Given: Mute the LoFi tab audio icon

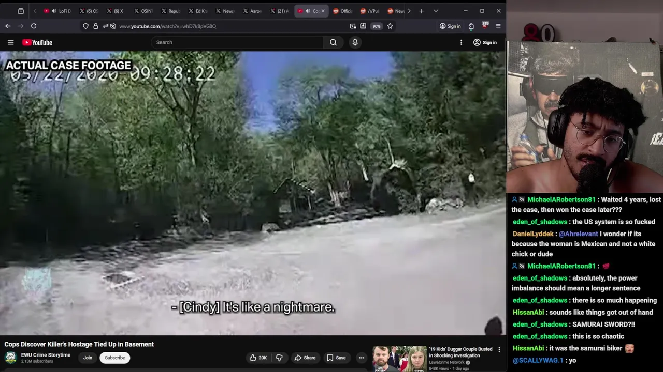Looking at the screenshot, I should pos(54,11).
